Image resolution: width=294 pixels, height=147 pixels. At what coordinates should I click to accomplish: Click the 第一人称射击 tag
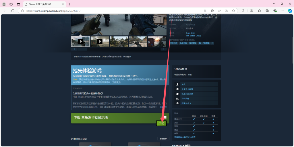tap(204, 43)
